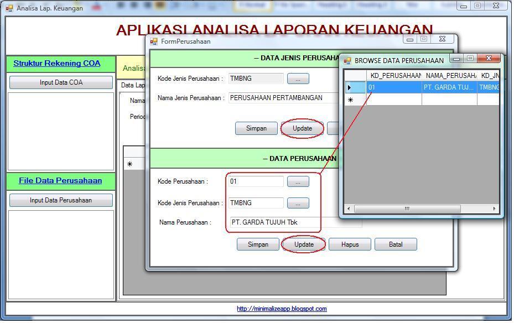Click right scroll arrow in browse window
Viewport: 514px width, 323px height.
coord(494,209)
